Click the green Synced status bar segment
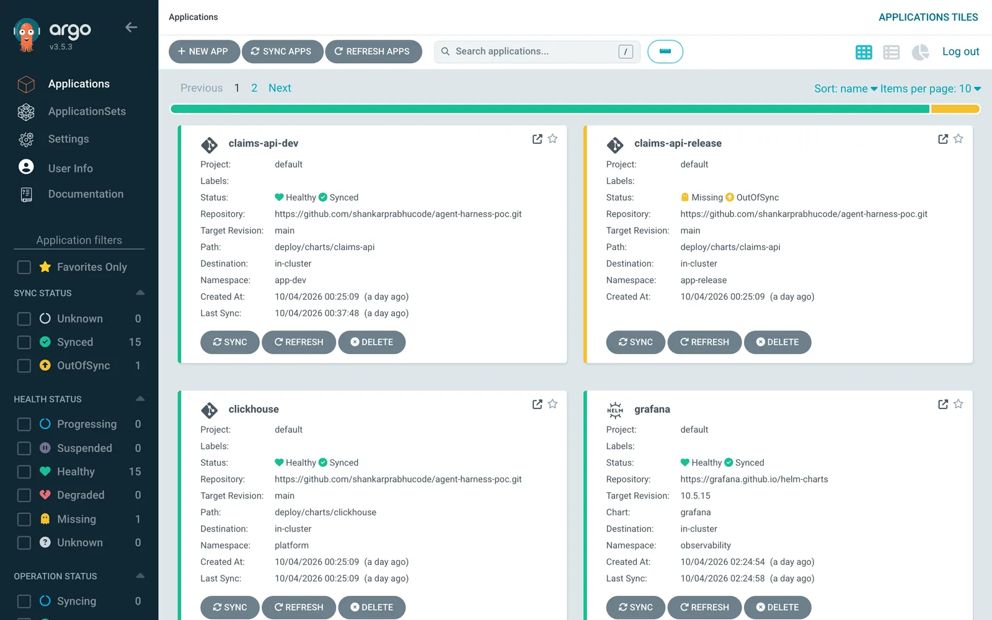Screen dimensions: 992x620 pos(550,109)
